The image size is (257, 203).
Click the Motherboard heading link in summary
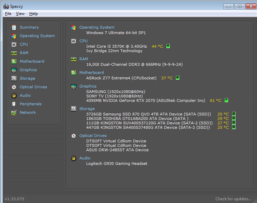point(92,73)
